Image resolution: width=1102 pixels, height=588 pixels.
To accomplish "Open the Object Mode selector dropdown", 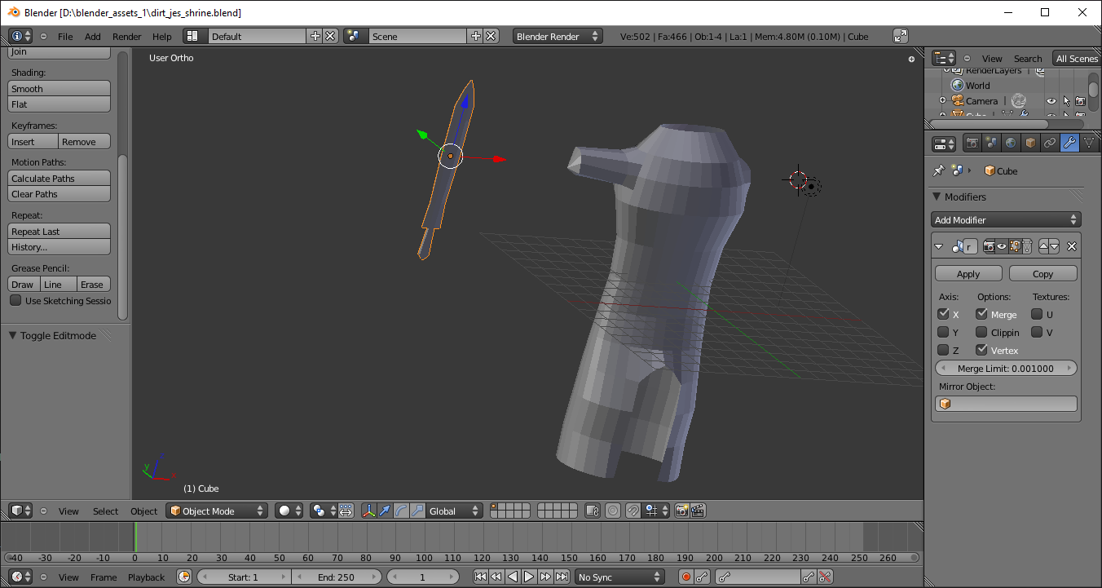I will click(217, 511).
